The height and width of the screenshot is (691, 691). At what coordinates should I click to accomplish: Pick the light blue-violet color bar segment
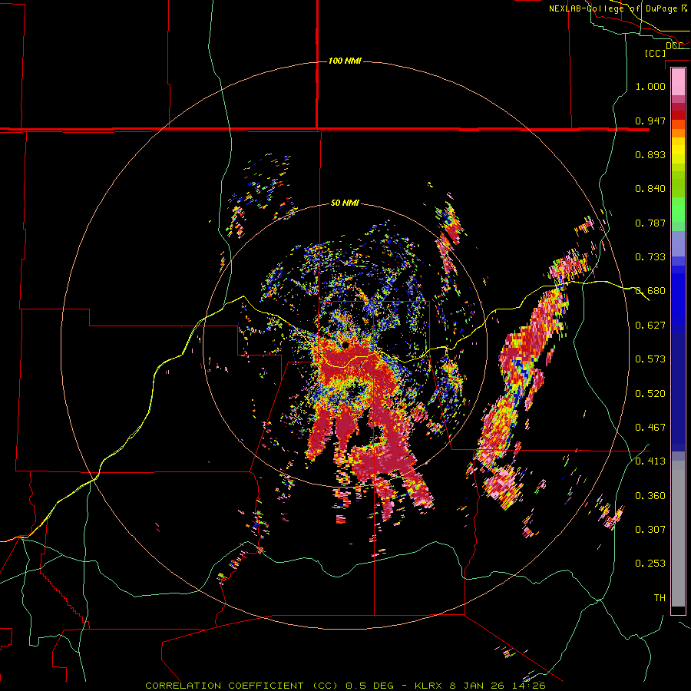(678, 243)
